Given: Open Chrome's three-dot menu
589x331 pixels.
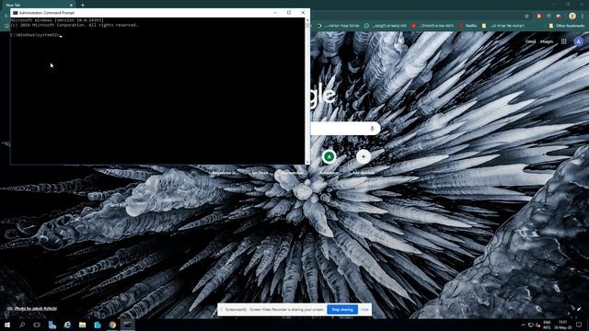Looking at the screenshot, I should coord(583,17).
